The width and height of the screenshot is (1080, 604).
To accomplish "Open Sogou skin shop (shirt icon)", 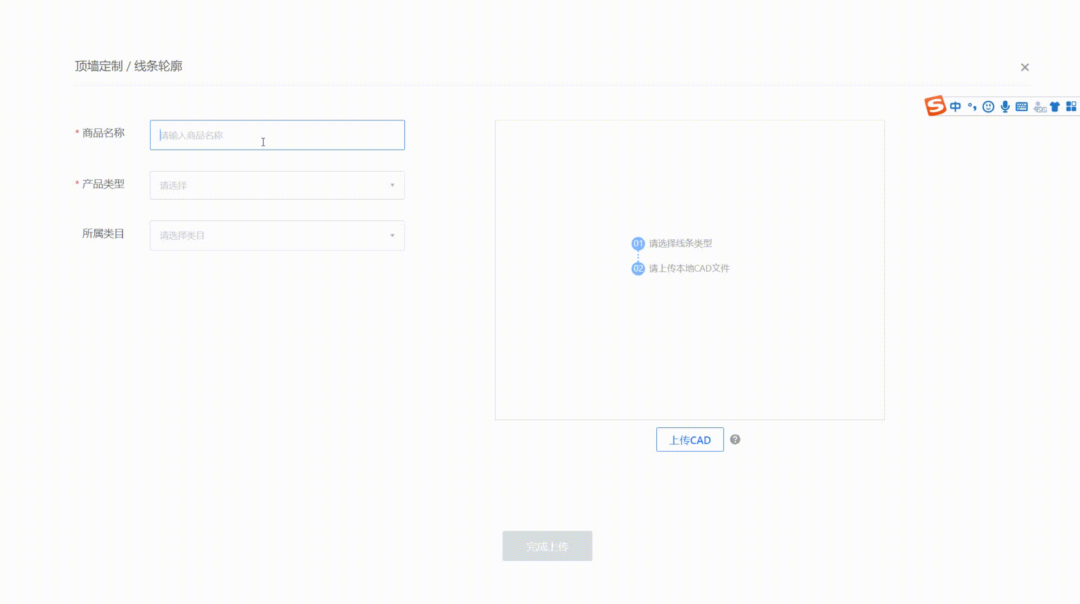I will [x=1055, y=106].
